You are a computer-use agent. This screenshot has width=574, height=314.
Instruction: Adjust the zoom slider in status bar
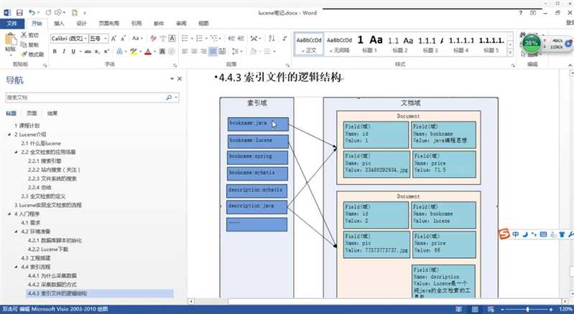point(527,310)
